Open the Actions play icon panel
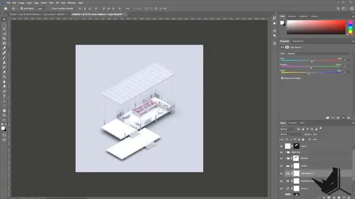Image resolution: width=355 pixels, height=199 pixels. click(274, 23)
